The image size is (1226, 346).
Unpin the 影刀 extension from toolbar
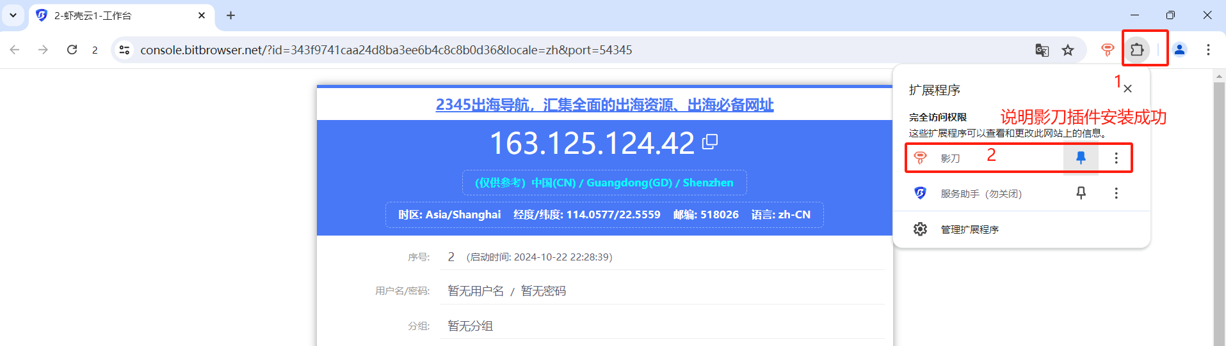(x=1081, y=158)
